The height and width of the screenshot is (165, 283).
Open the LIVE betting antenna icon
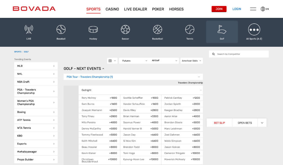click(x=29, y=29)
